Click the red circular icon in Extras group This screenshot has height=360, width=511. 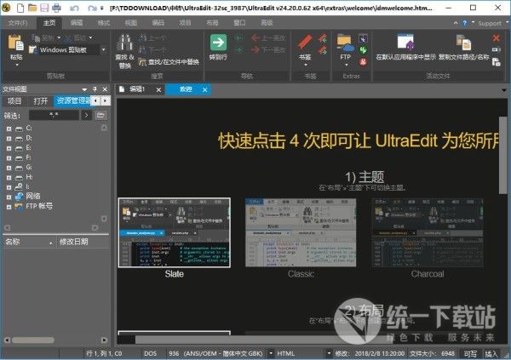(x=363, y=61)
